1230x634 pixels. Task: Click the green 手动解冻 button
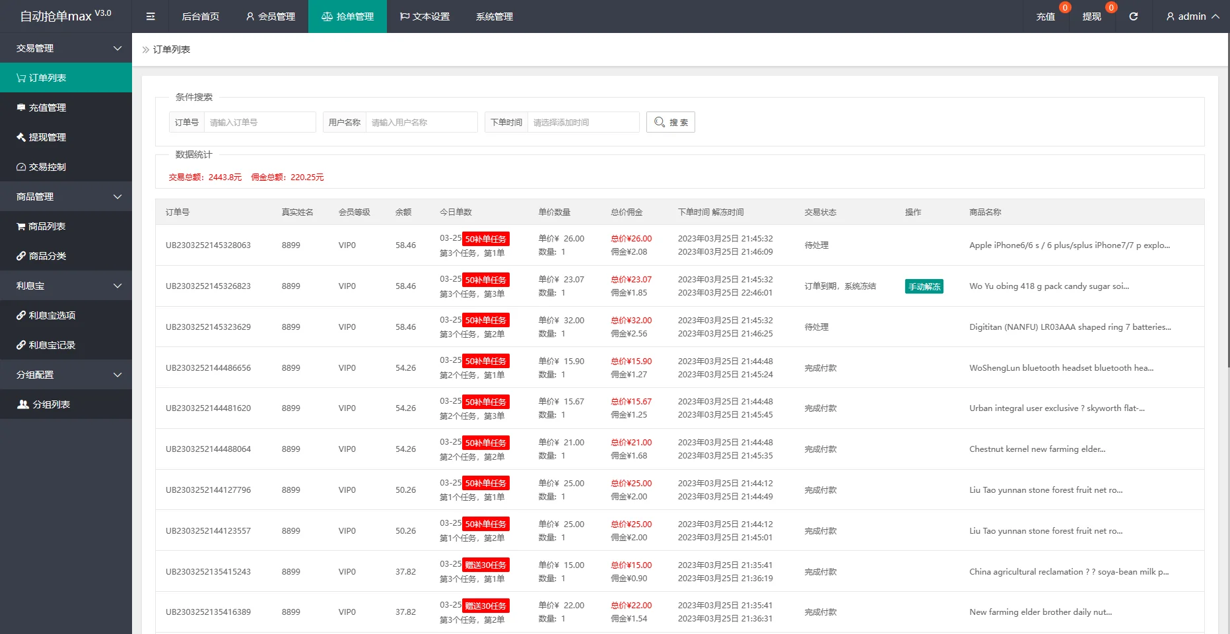(924, 286)
